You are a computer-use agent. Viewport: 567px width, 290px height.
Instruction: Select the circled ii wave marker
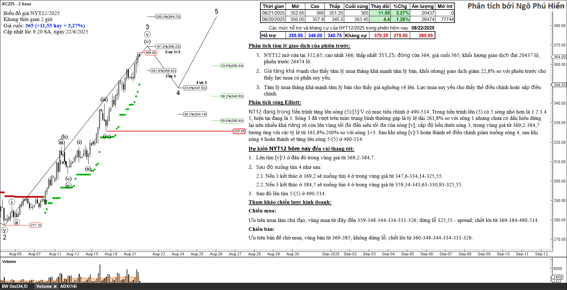click(17, 222)
